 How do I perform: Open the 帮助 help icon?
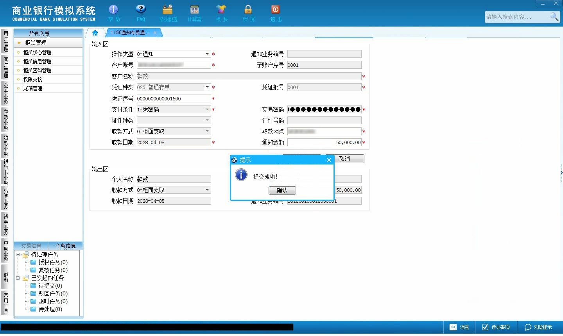tap(113, 9)
